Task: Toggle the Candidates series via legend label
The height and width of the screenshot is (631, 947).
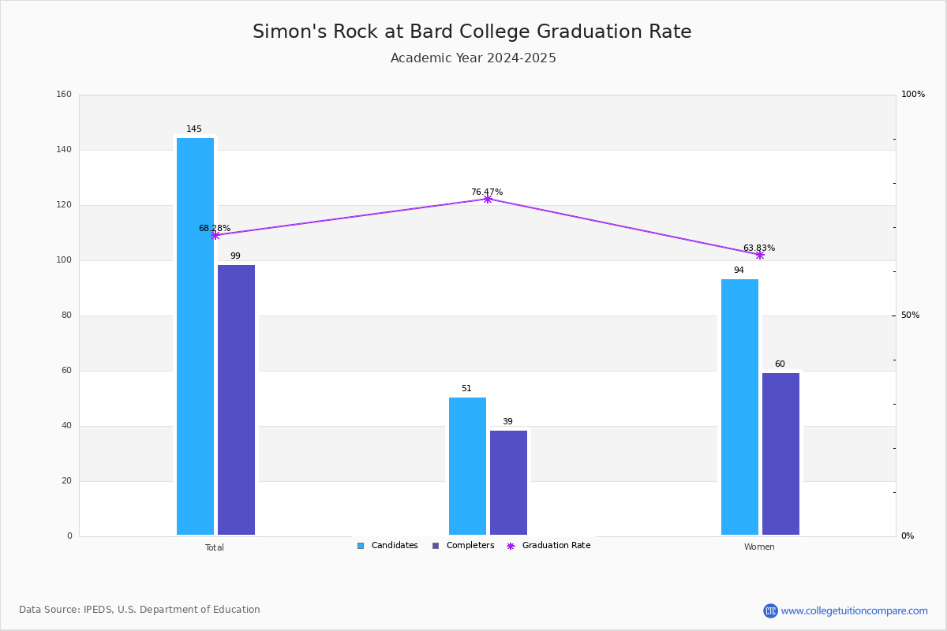Action: click(x=395, y=546)
